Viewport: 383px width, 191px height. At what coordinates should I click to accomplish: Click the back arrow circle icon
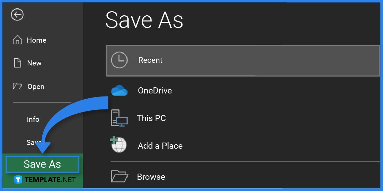coord(17,15)
